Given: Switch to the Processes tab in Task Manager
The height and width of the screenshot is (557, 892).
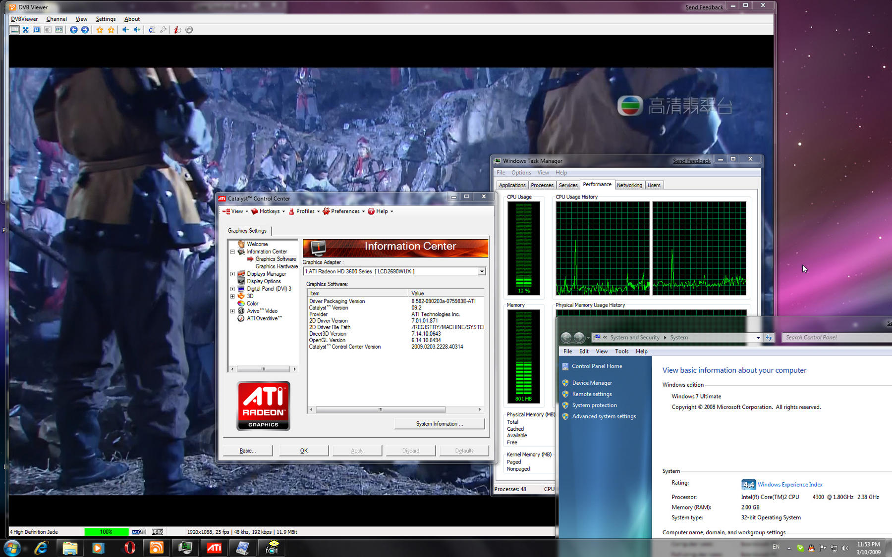Looking at the screenshot, I should tap(542, 185).
